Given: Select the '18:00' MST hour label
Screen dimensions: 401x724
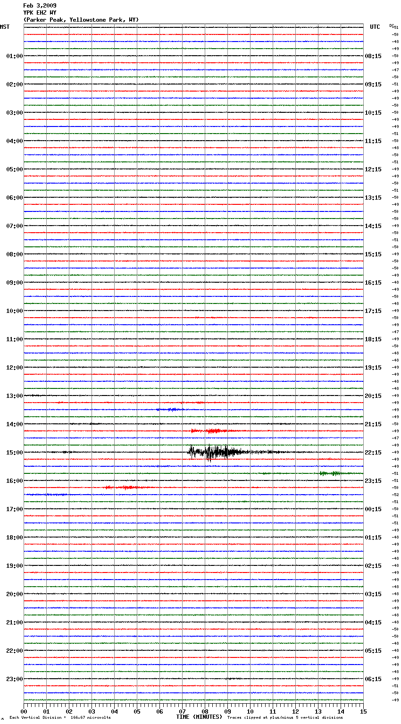Looking at the screenshot, I should pos(14,538).
